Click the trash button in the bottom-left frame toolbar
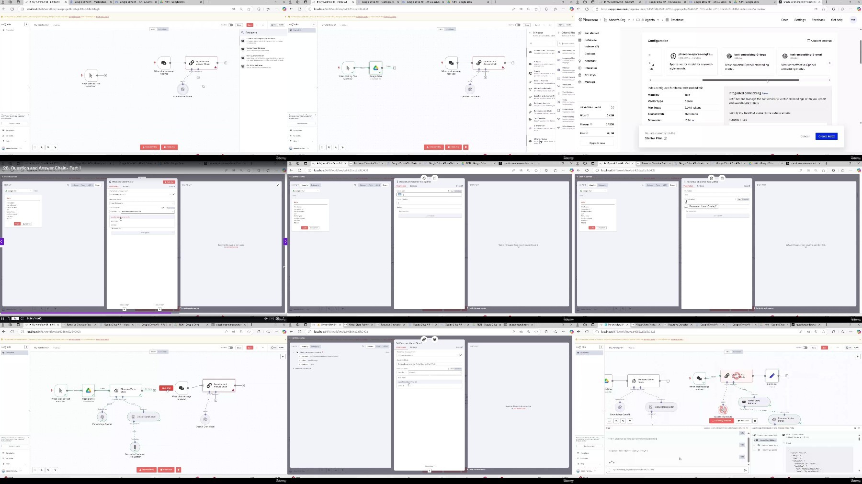The height and width of the screenshot is (484, 862). 179,470
